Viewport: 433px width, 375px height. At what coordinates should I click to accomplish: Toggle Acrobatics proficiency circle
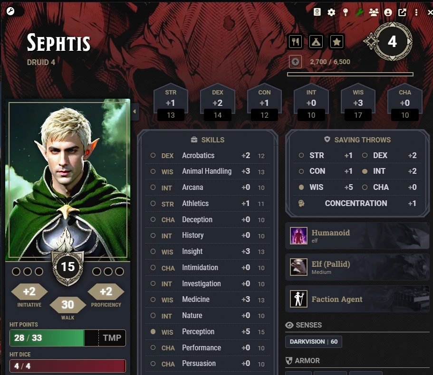153,155
